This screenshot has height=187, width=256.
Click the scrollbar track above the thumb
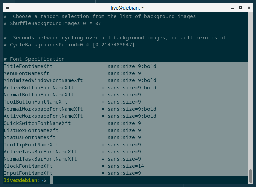[x=251, y=90]
